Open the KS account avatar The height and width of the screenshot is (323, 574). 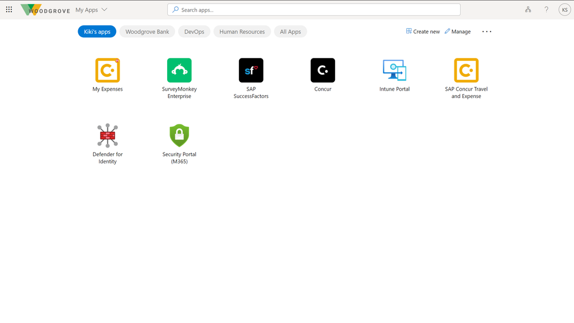564,10
